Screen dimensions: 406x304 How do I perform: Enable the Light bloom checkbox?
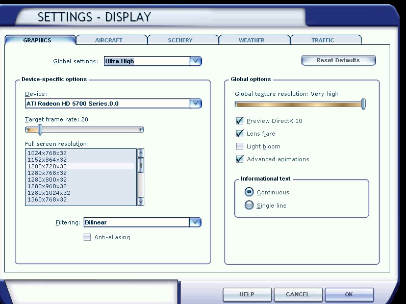point(240,146)
